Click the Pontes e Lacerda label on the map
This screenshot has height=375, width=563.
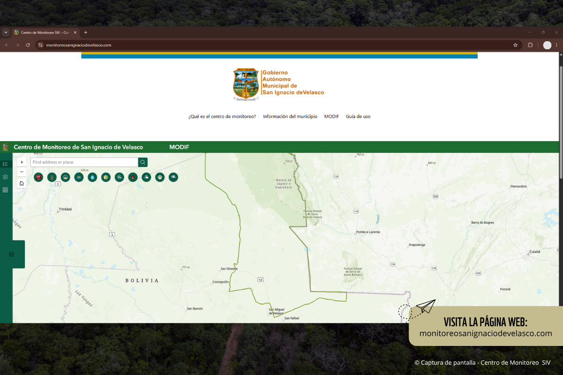tap(368, 232)
